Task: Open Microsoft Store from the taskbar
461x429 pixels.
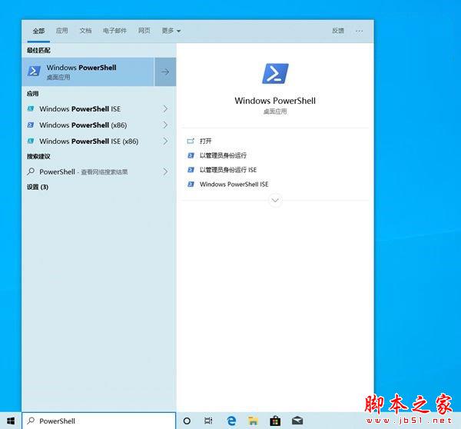Action: point(274,421)
